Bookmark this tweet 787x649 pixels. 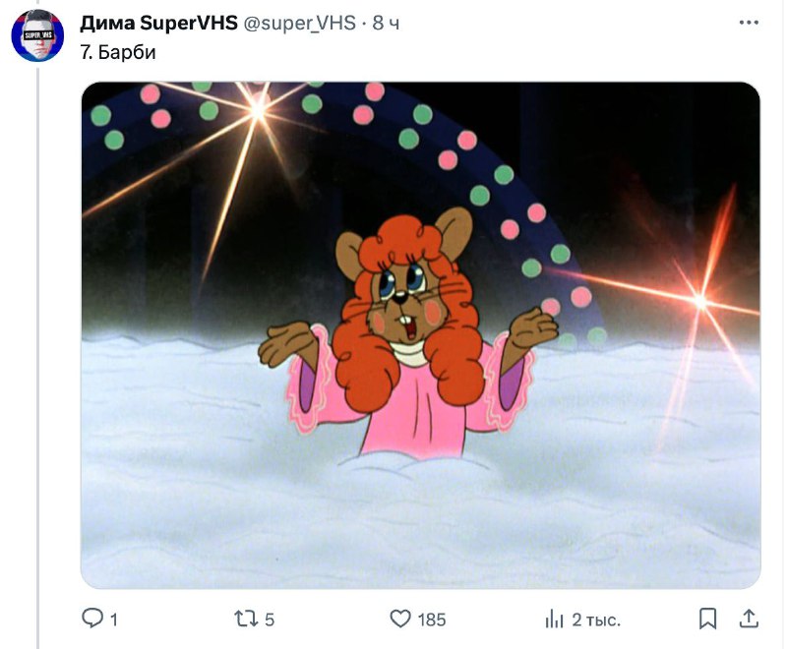click(x=707, y=619)
